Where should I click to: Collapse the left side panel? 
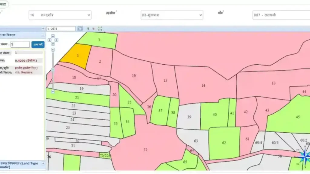click(43, 29)
